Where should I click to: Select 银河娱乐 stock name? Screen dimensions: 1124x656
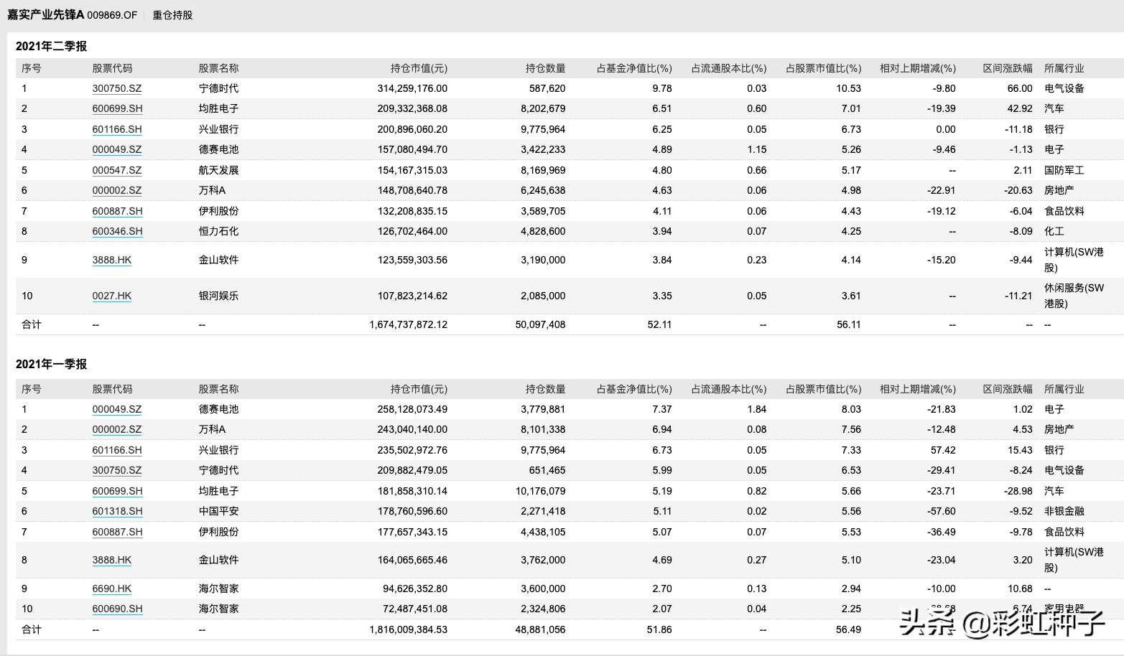219,296
